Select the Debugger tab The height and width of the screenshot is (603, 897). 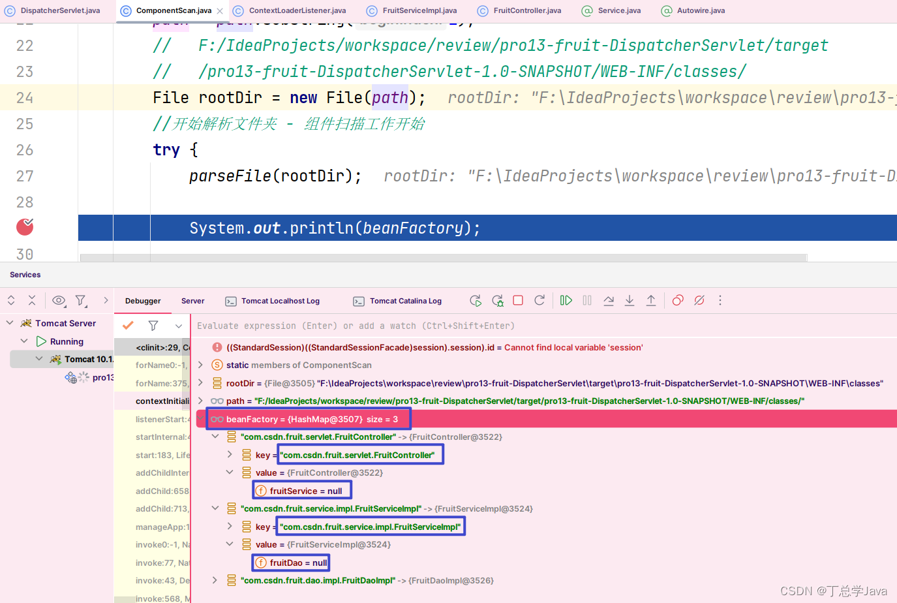[143, 301]
